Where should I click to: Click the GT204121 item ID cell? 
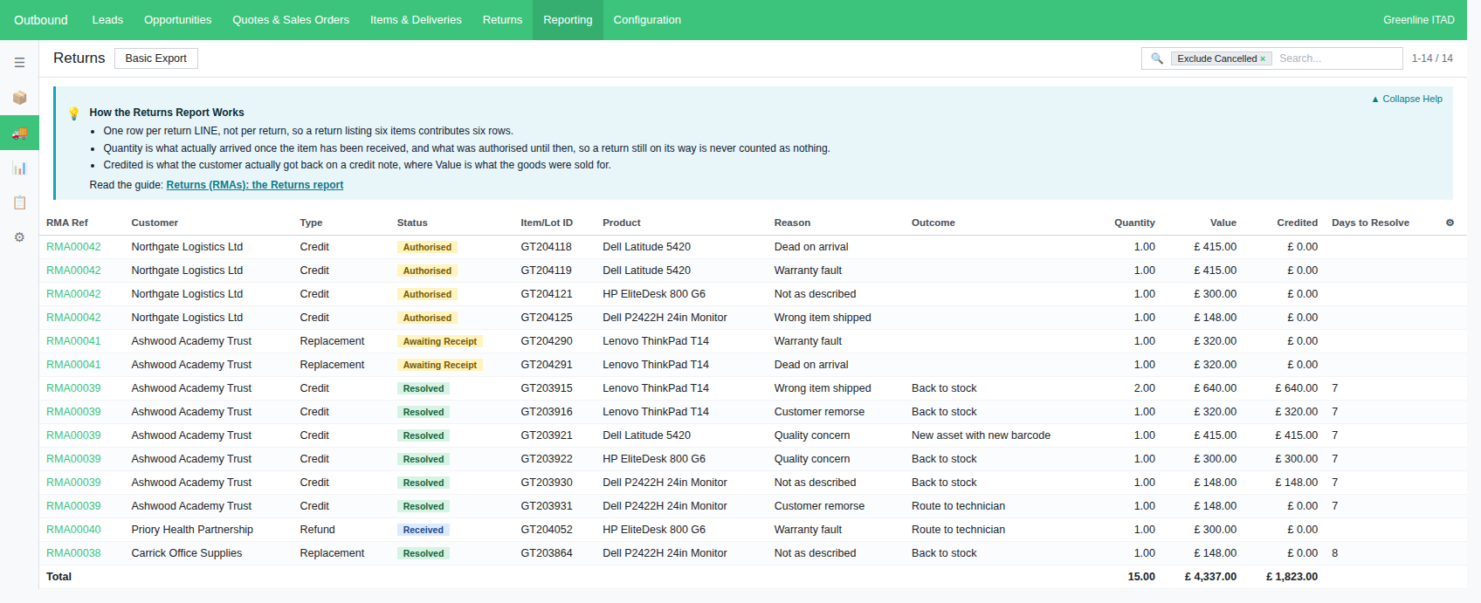(547, 294)
